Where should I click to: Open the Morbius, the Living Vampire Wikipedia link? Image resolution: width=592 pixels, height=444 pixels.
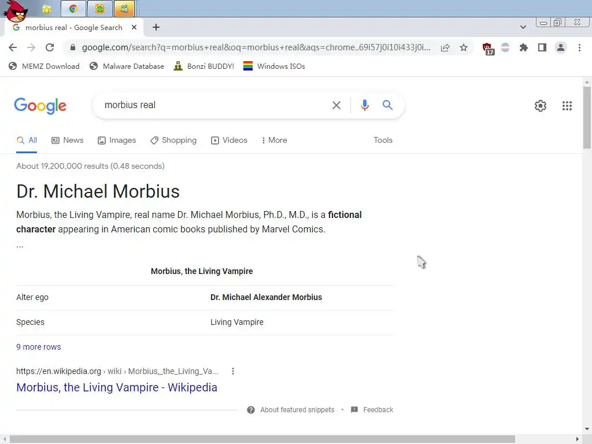[x=117, y=387]
